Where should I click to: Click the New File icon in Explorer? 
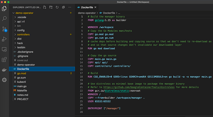coord(44,7)
